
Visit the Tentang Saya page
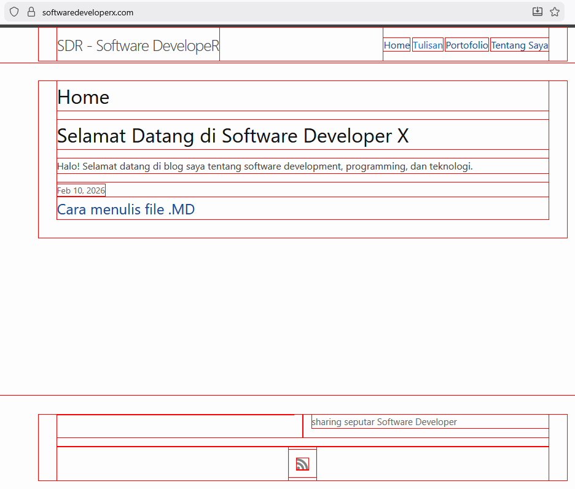pos(519,45)
